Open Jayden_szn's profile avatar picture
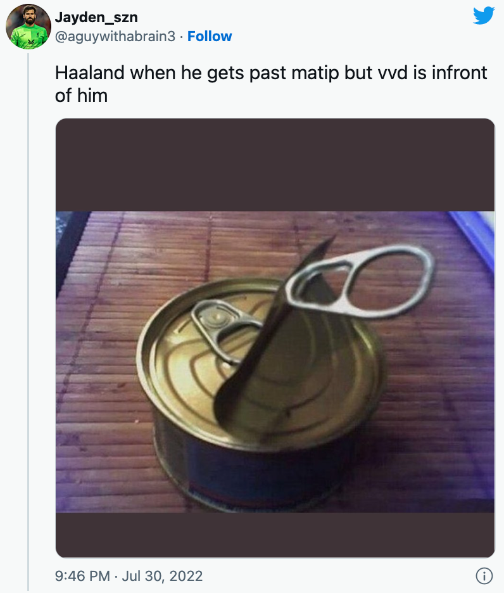The height and width of the screenshot is (593, 504). 28,27
